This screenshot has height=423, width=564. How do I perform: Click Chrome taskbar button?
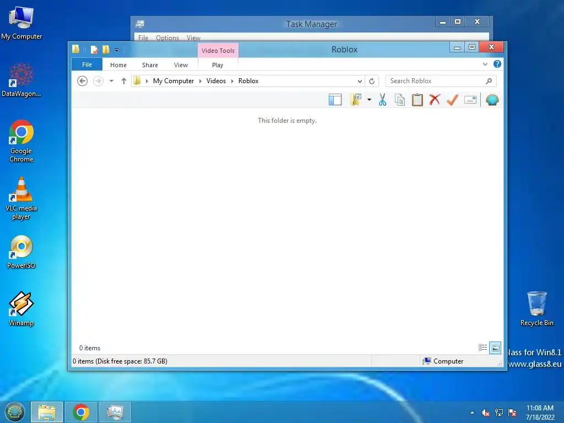(81, 412)
